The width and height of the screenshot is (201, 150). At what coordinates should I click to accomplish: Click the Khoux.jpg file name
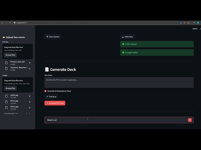click(x=14, y=107)
